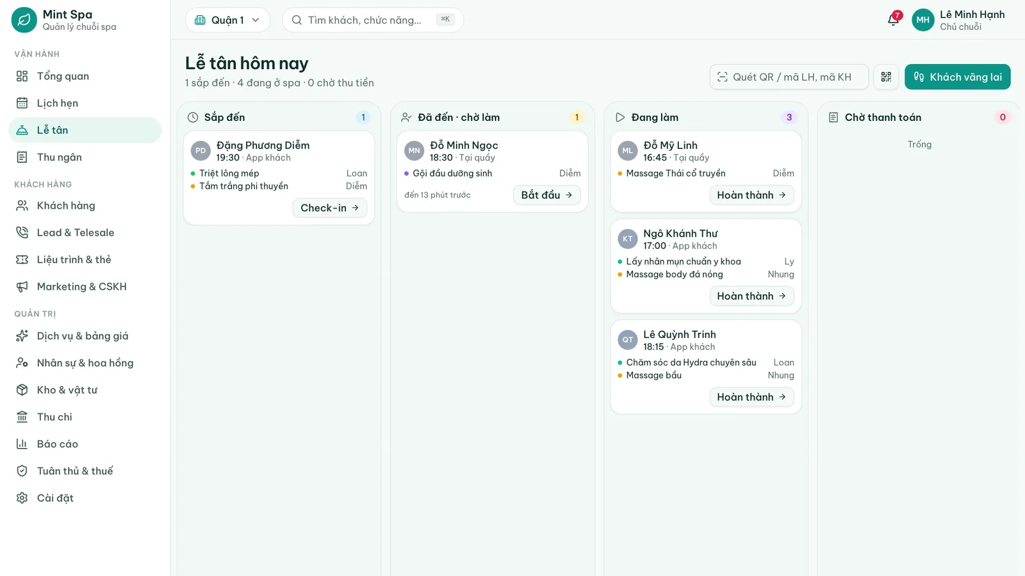Open Báo cáo in the sidebar

click(x=85, y=444)
